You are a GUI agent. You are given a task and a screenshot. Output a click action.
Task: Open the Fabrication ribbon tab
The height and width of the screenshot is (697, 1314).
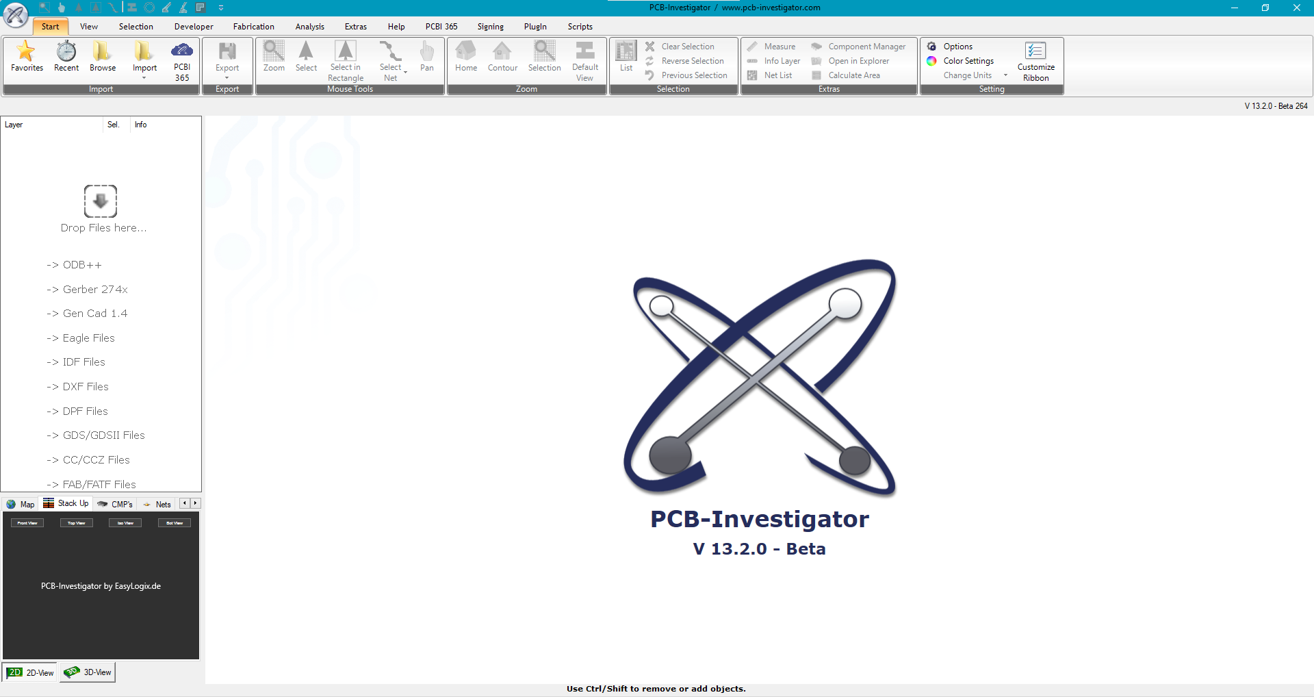[x=253, y=27]
